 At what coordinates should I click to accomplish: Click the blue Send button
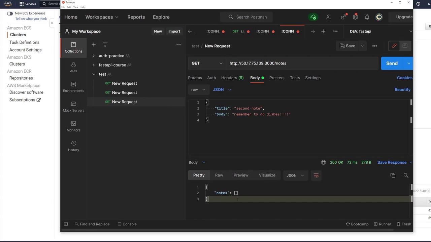(392, 63)
